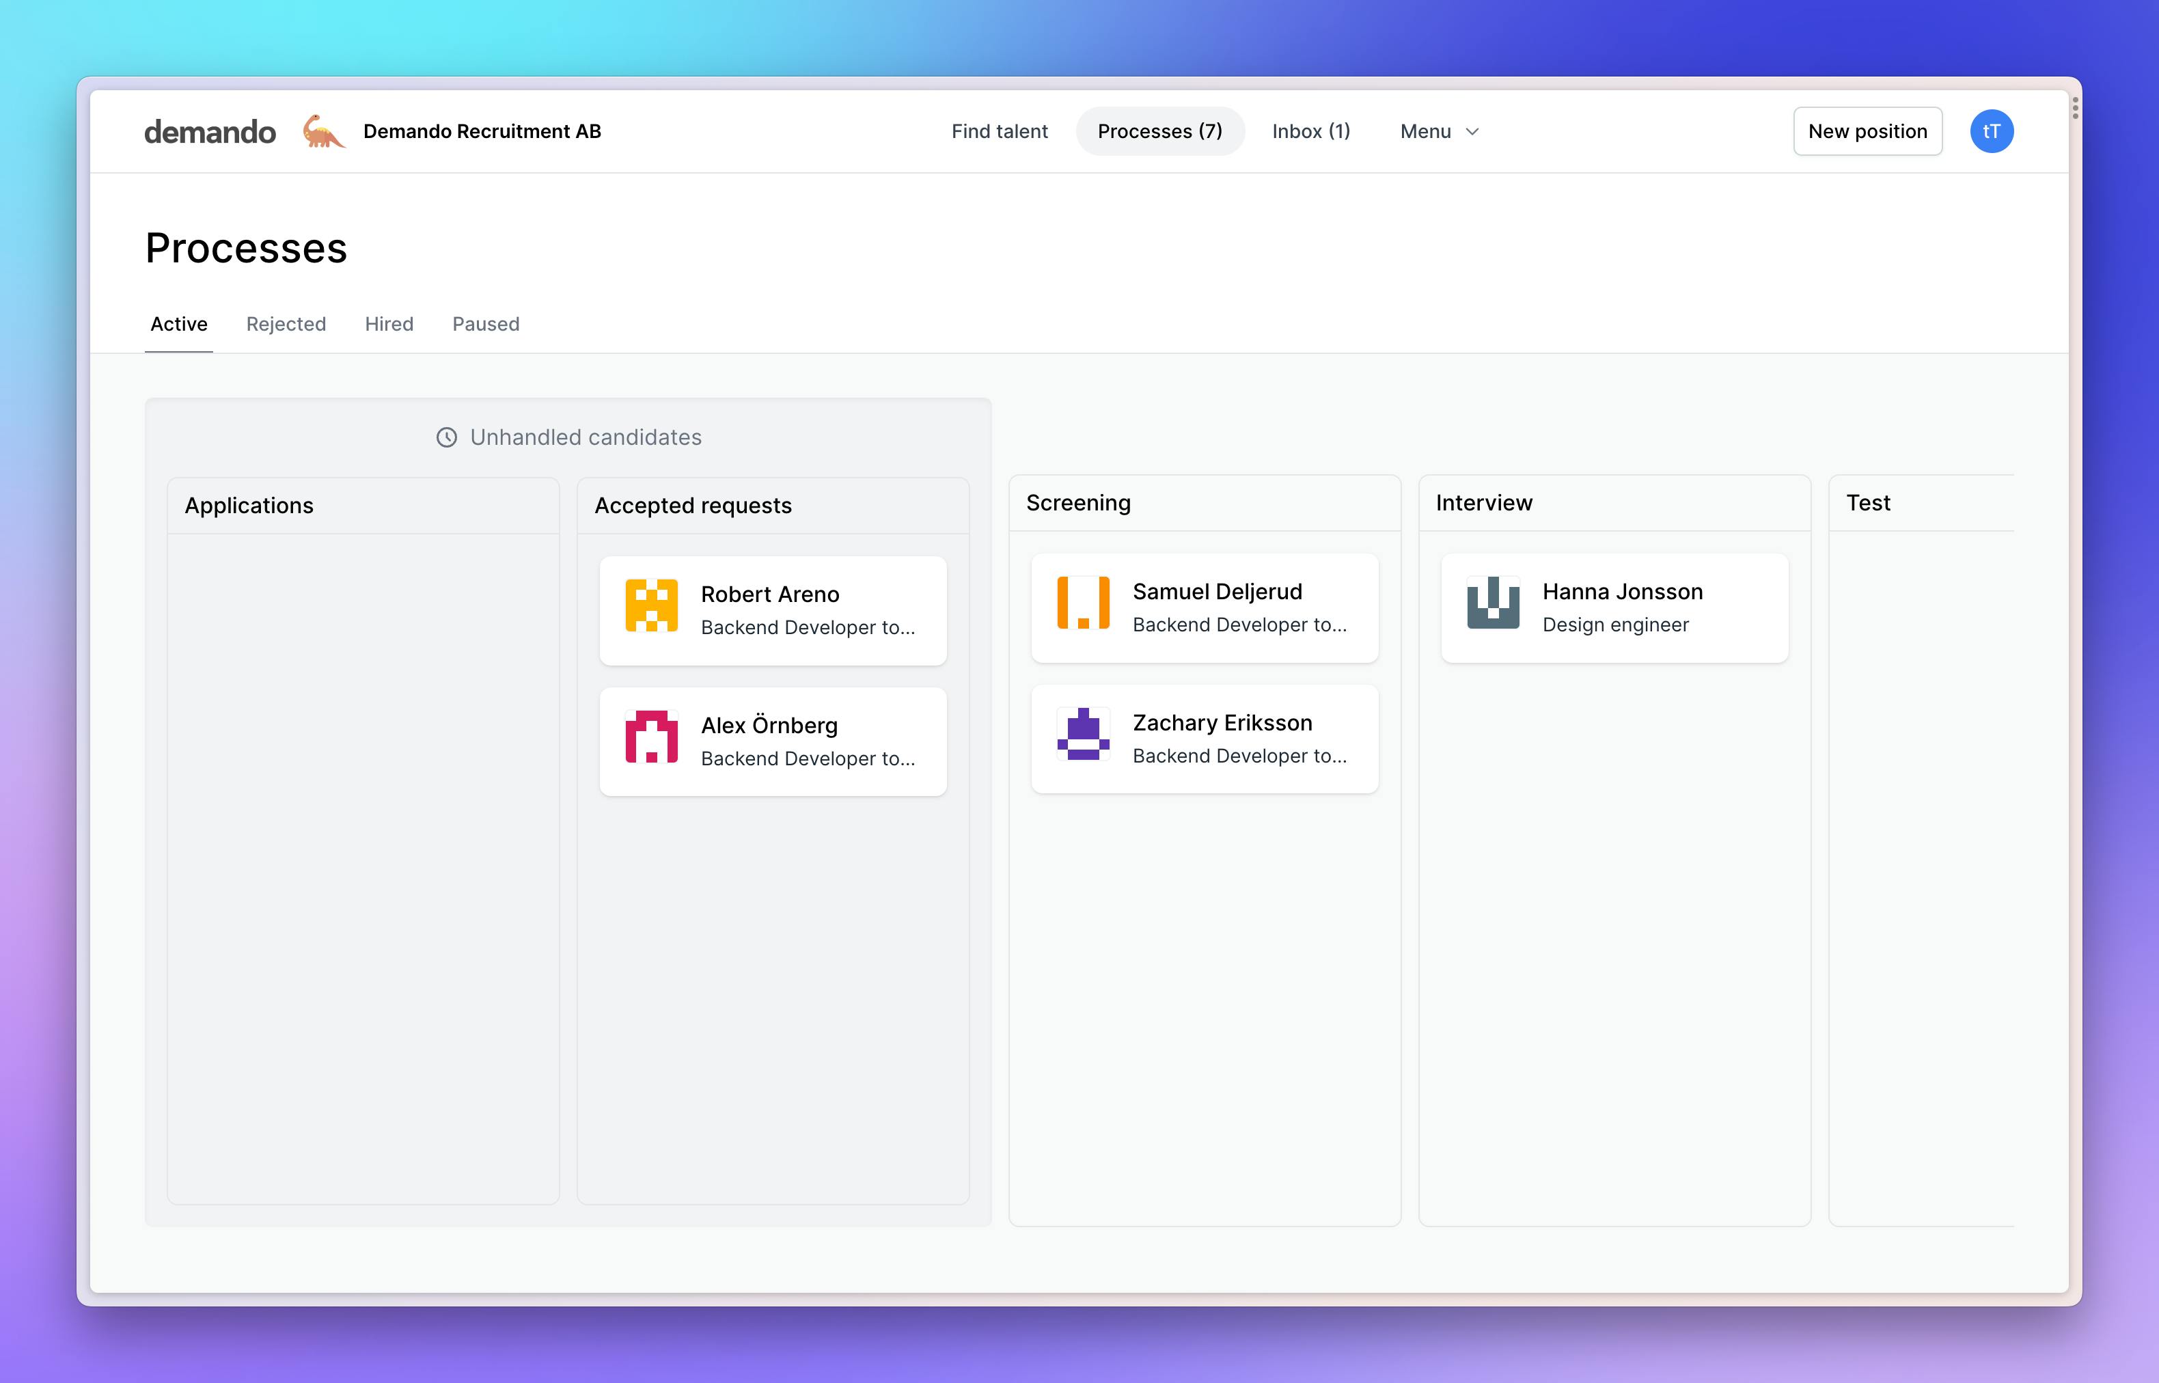Image resolution: width=2159 pixels, height=1383 pixels.
Task: Click the Test column header
Action: [1921, 503]
